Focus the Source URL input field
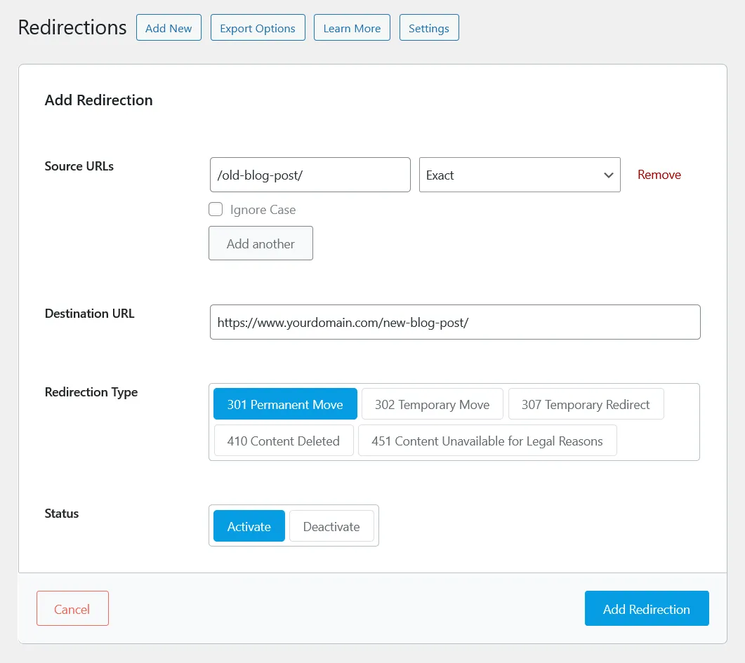745x663 pixels. [x=310, y=175]
